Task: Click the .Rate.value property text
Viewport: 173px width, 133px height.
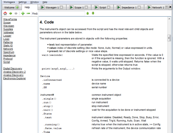Action: click(52, 128)
